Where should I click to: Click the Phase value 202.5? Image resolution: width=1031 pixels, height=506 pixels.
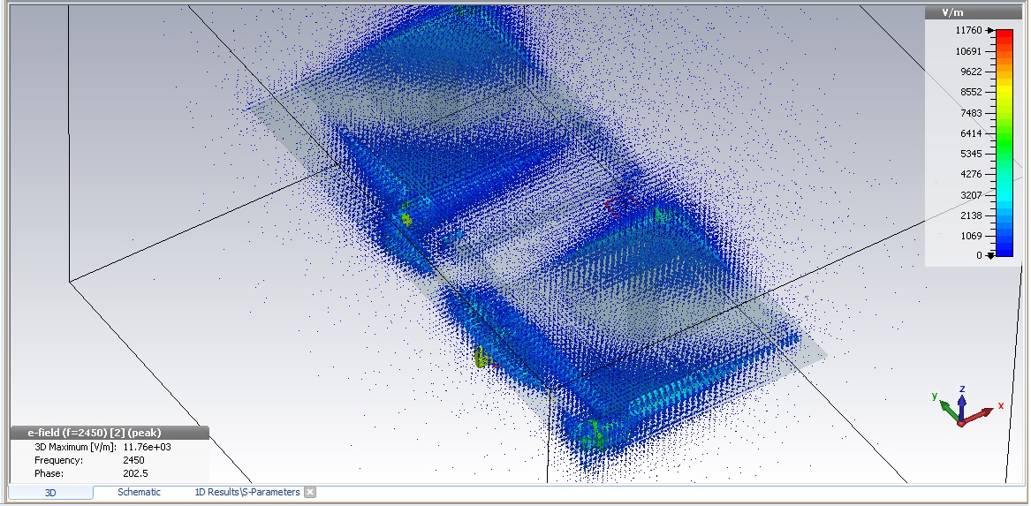(x=133, y=473)
